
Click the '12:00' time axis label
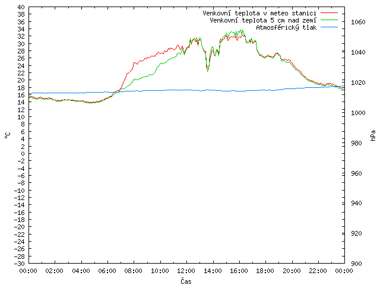186,271
